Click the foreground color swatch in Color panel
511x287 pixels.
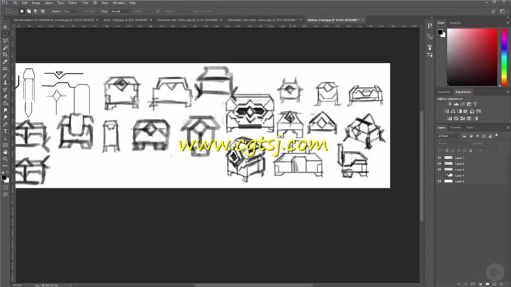(x=440, y=32)
